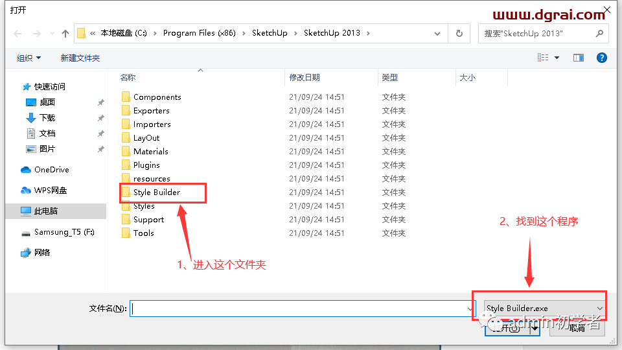This screenshot has width=622, height=350.
Task: Expand the address bar history dropdown
Action: point(437,34)
